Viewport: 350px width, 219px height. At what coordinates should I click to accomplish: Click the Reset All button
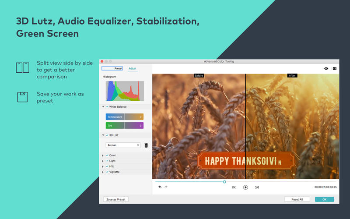coord(297,199)
